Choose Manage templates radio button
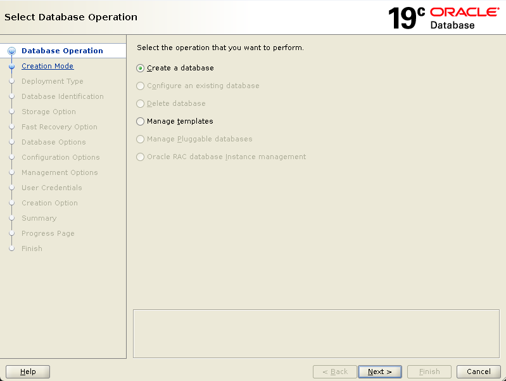The width and height of the screenshot is (506, 381). click(175, 121)
